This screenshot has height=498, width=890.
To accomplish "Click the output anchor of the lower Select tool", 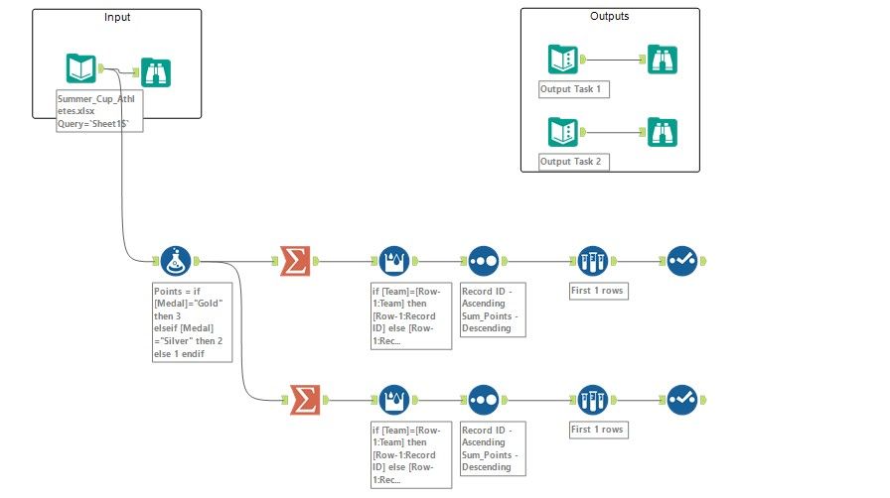I will pyautogui.click(x=703, y=400).
